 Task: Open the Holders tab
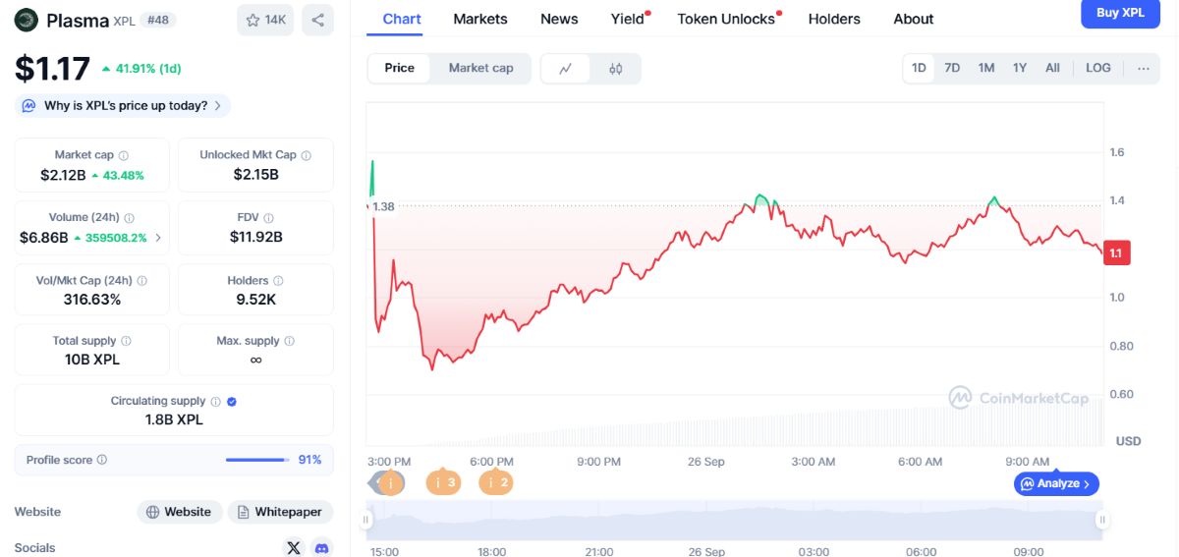834,19
